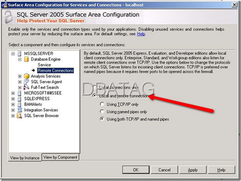Select the SQLEXPRESS label
Image resolution: width=241 pixels, height=181 pixels.
37,99
